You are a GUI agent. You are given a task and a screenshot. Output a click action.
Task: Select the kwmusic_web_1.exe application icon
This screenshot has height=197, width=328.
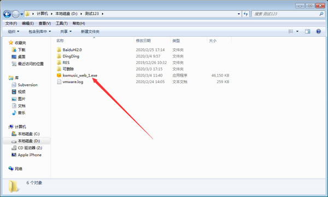[x=59, y=75]
